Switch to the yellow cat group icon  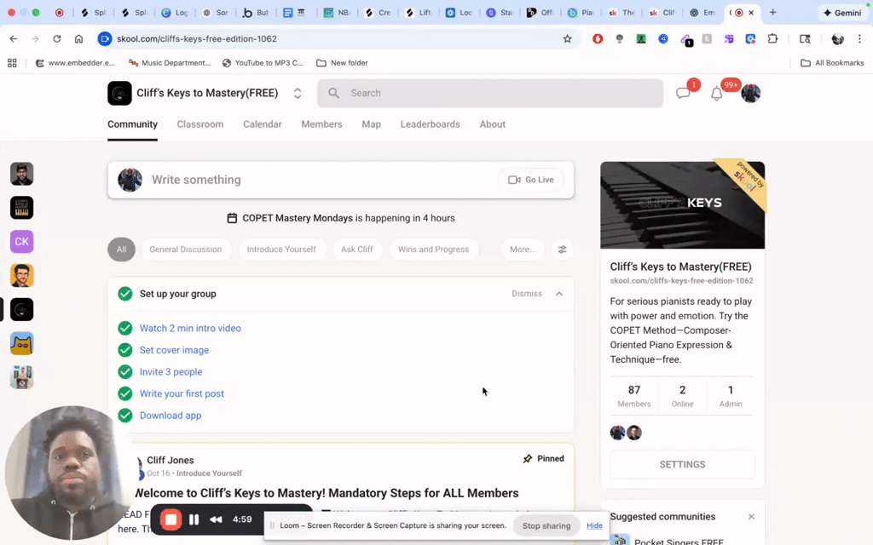pyautogui.click(x=21, y=344)
